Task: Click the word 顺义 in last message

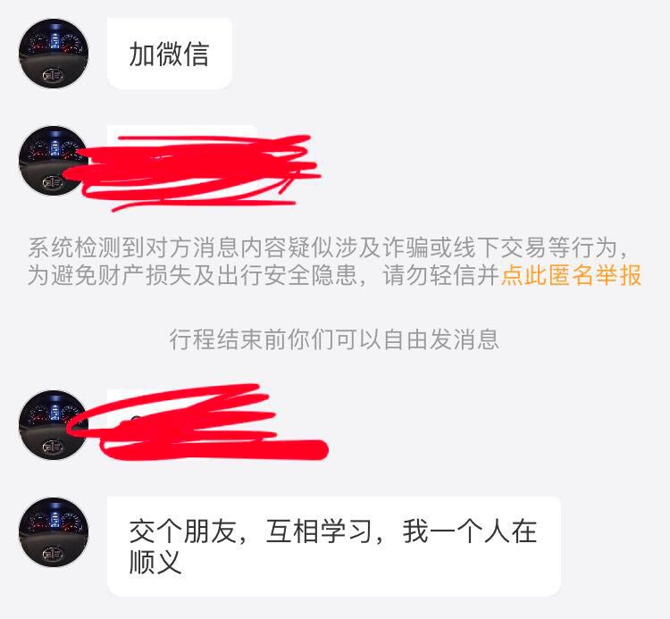Action: point(155,562)
